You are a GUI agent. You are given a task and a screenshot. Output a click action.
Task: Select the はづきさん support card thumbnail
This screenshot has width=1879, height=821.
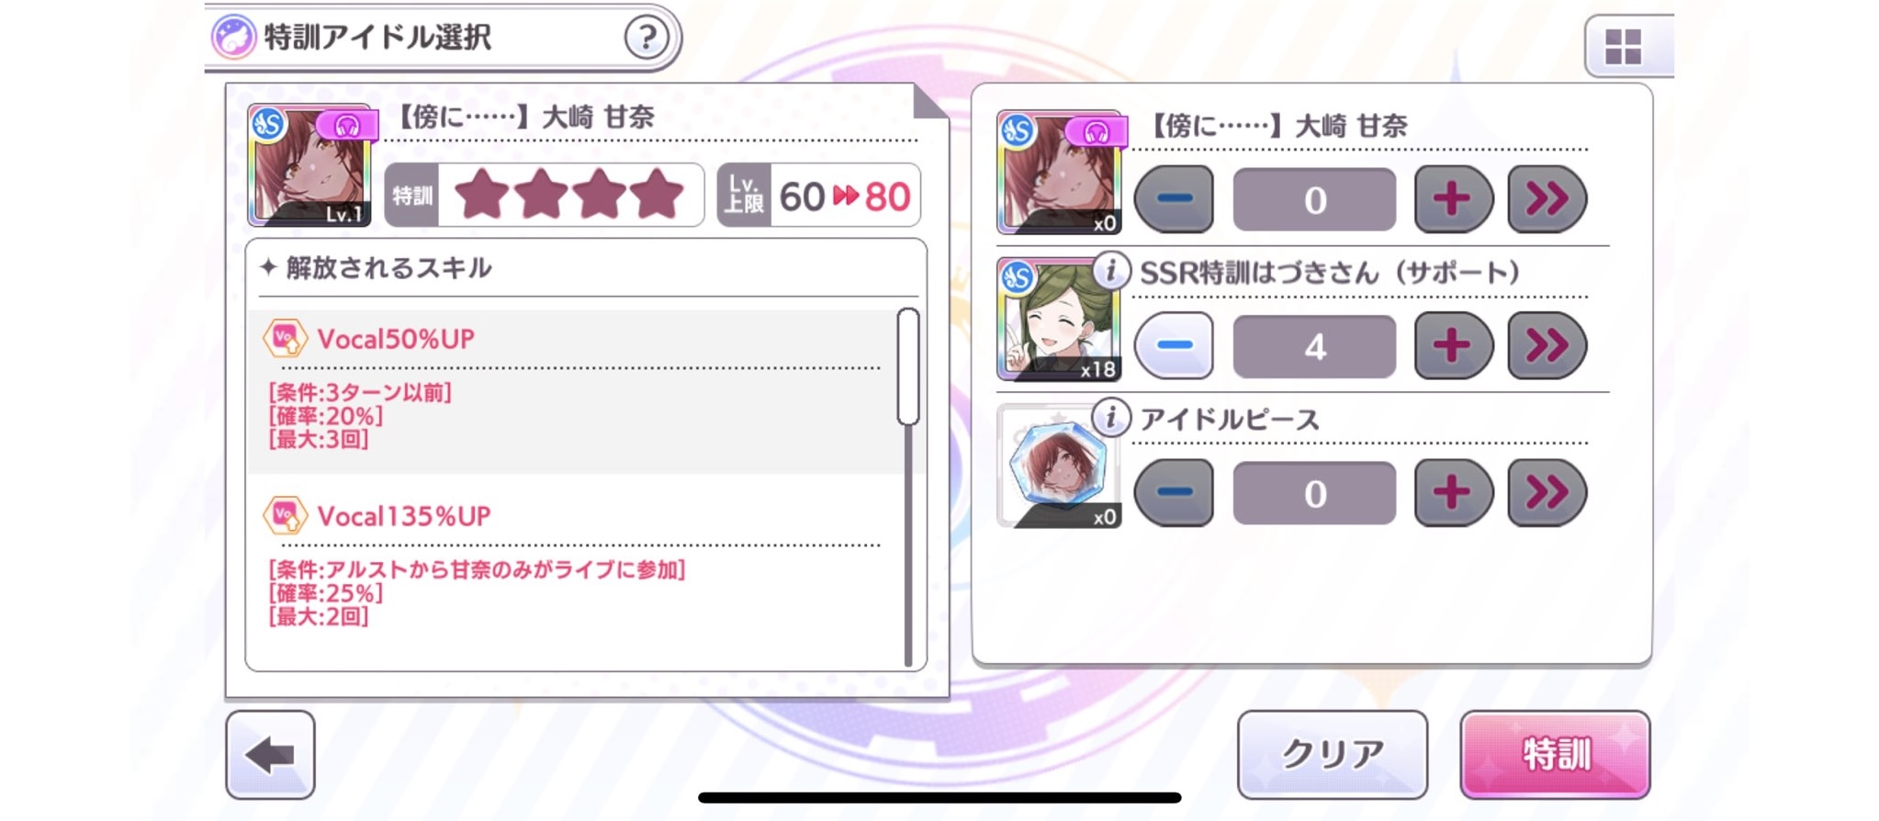coord(1059,319)
